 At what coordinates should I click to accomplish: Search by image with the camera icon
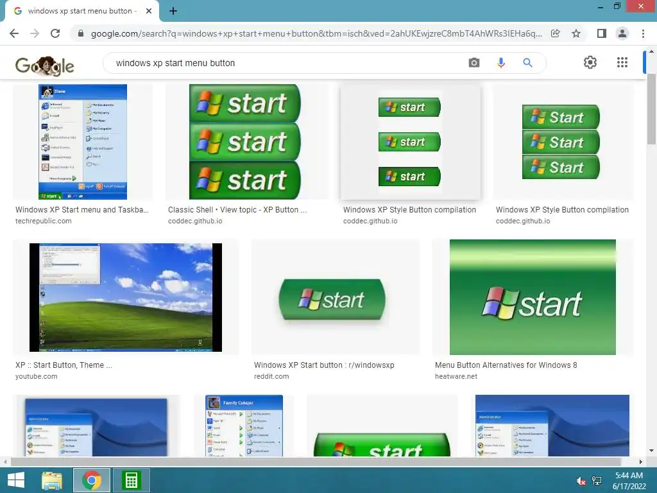click(474, 63)
